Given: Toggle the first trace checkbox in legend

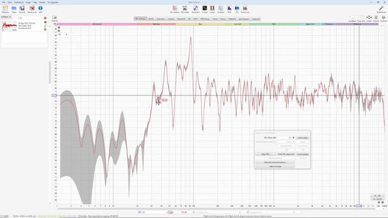Looking at the screenshot, I should coord(139,212).
